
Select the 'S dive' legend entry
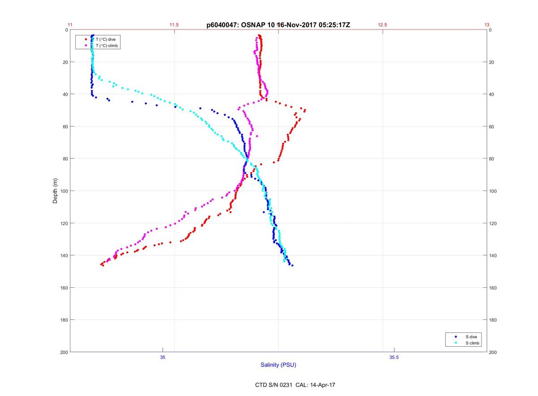click(471, 336)
